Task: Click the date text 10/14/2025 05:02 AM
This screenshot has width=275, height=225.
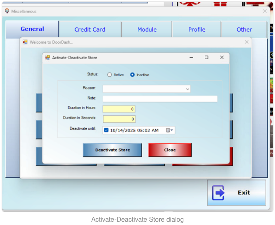Action: [x=134, y=130]
